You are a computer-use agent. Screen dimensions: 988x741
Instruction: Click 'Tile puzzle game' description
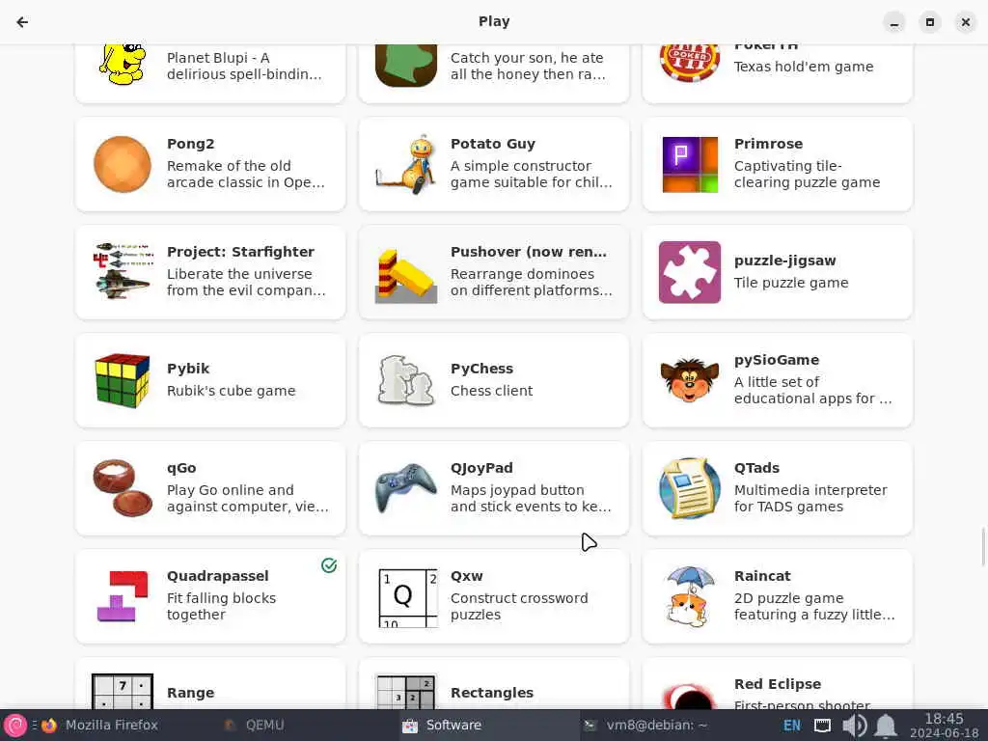(791, 283)
